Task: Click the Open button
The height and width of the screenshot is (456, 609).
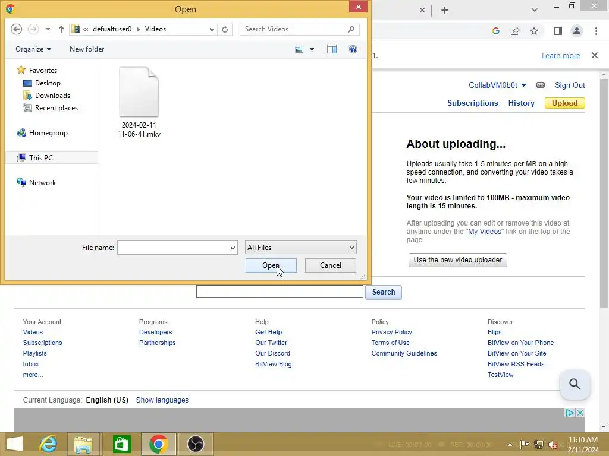Action: (x=271, y=265)
